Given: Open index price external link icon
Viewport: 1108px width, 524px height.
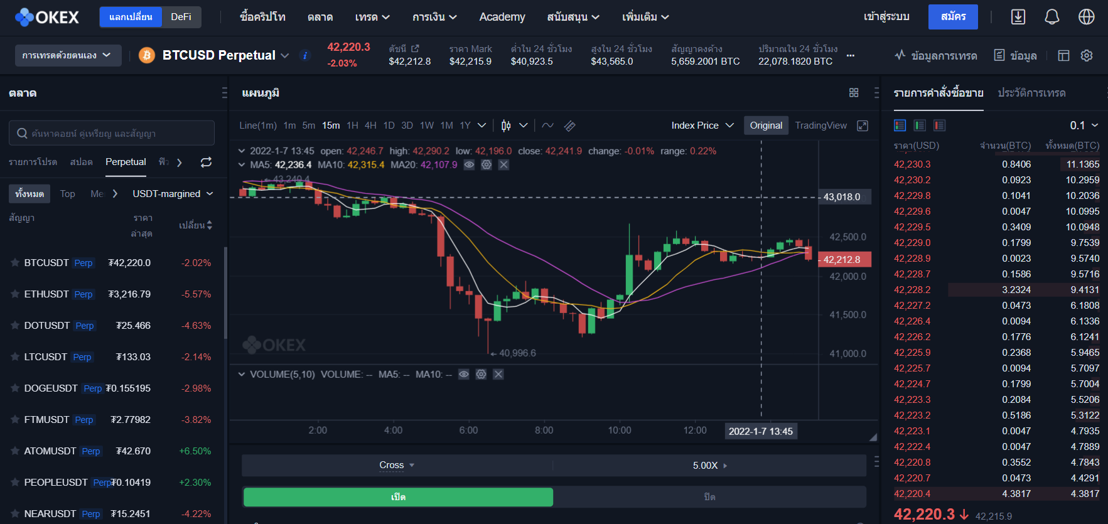Looking at the screenshot, I should [415, 48].
